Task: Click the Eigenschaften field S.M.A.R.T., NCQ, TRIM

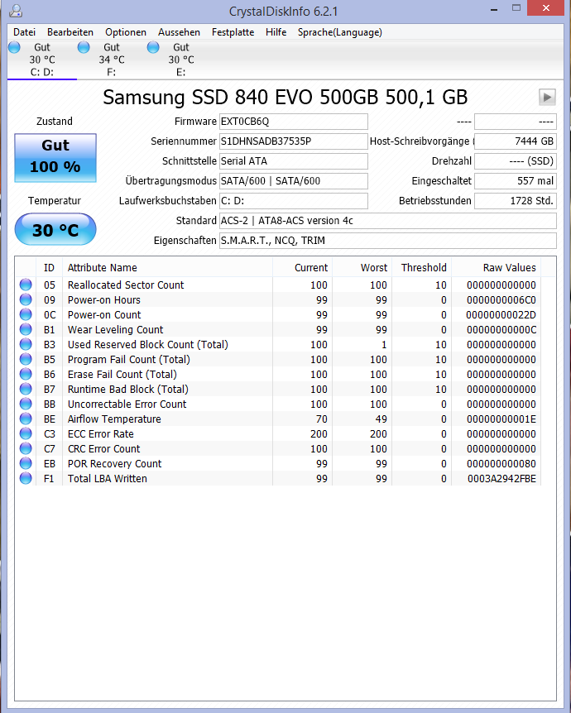Action: coord(387,241)
